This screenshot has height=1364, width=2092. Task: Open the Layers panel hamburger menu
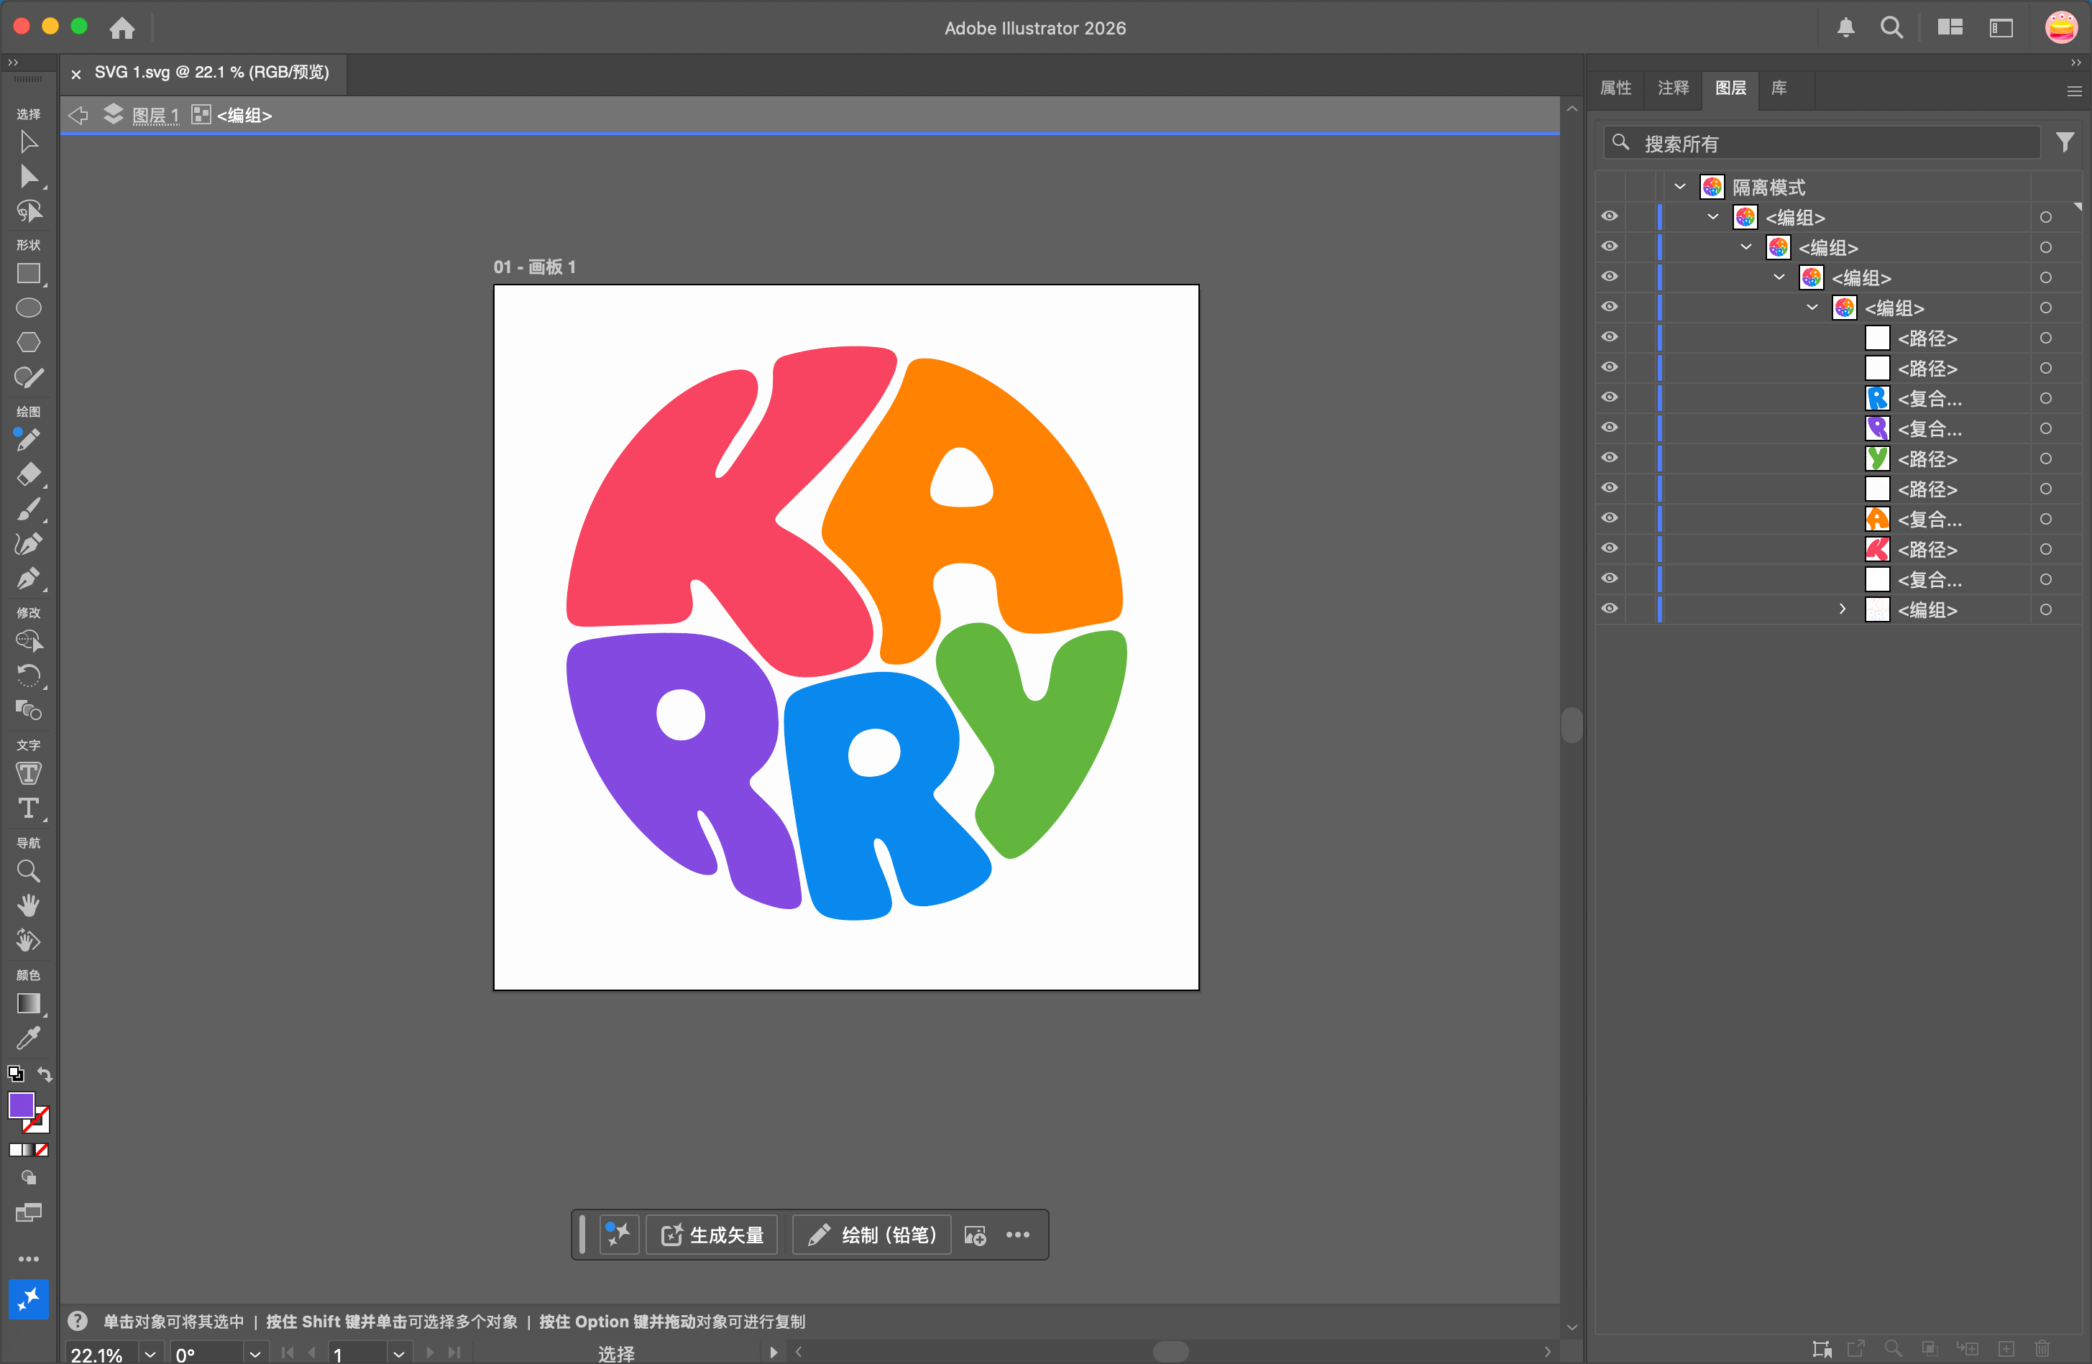click(2073, 91)
